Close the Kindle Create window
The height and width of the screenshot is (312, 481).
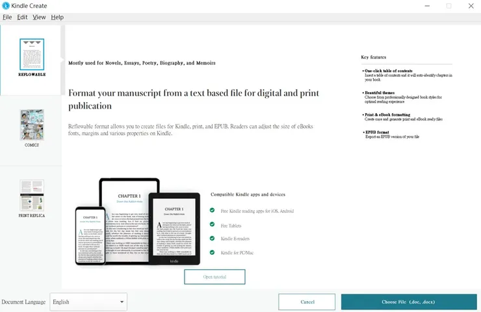(x=471, y=6)
